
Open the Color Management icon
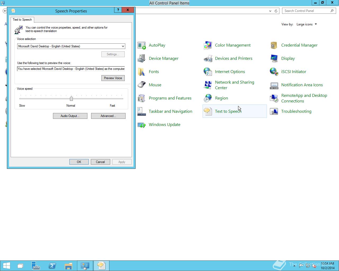(208, 45)
